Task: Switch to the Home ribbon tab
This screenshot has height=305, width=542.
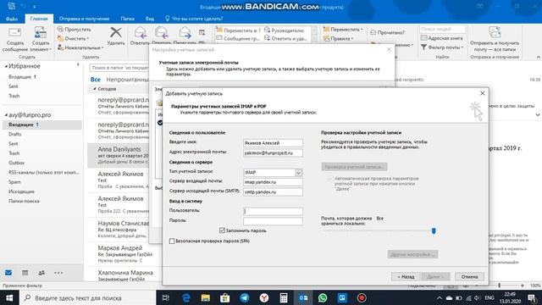Action: point(39,19)
